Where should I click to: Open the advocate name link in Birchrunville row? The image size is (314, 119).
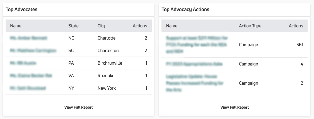(x=23, y=63)
